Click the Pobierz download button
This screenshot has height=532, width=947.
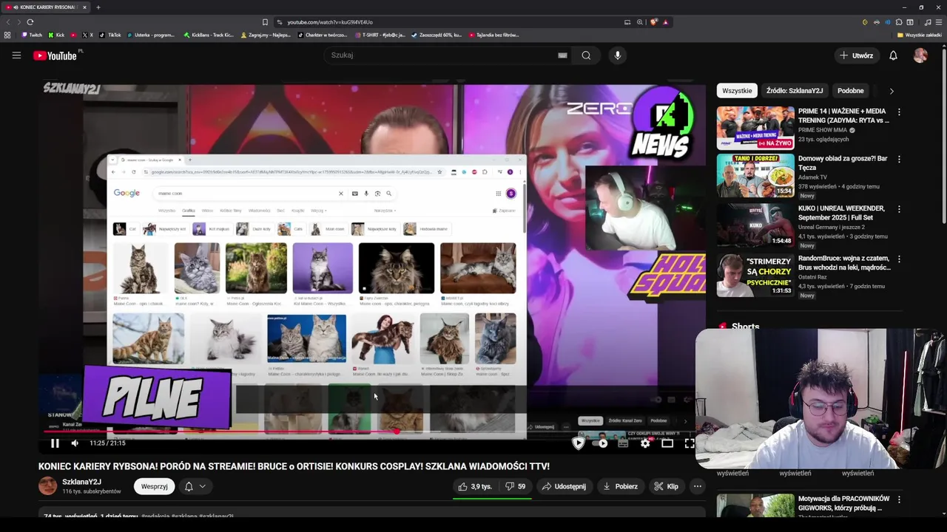point(620,486)
